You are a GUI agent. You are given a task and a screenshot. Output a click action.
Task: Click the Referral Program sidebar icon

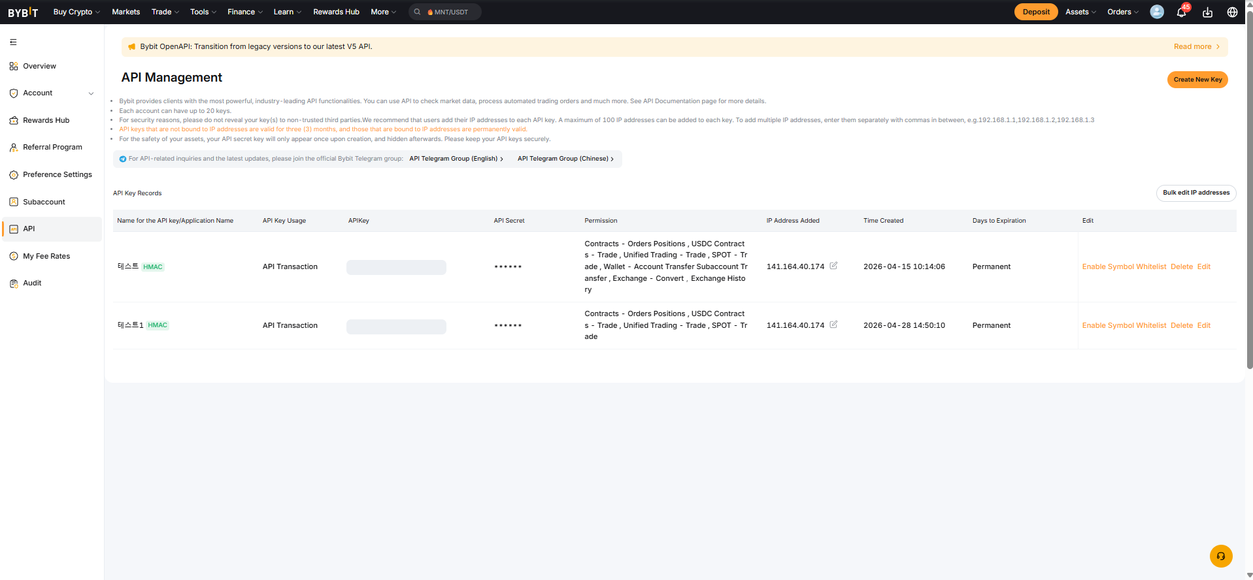coord(14,148)
